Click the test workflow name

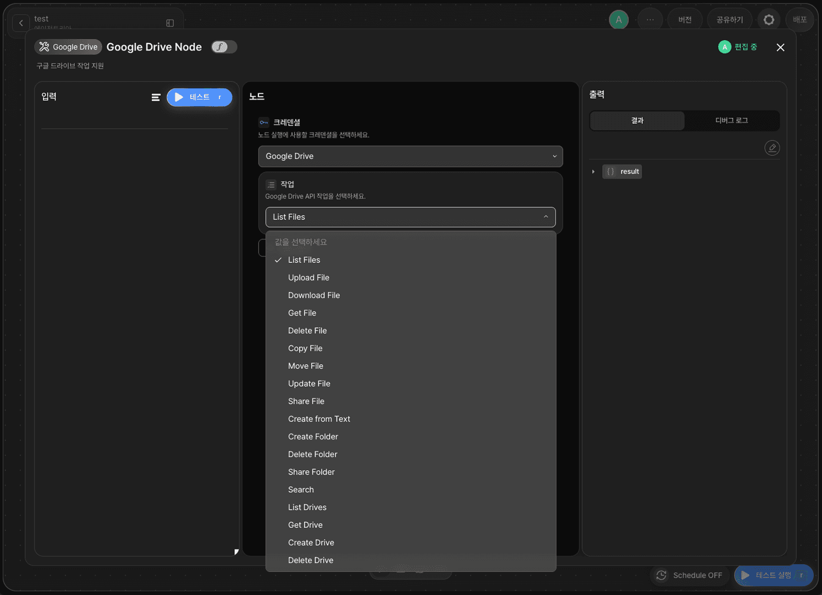[x=41, y=19]
